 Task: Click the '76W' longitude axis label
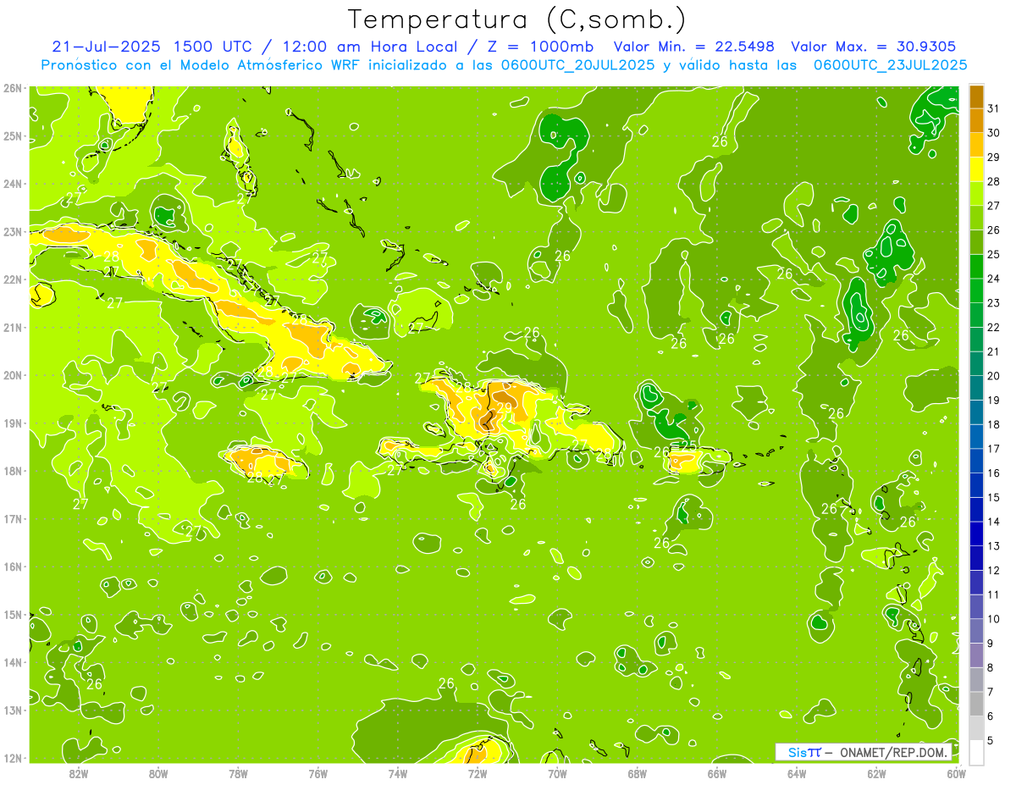317,773
